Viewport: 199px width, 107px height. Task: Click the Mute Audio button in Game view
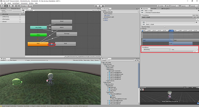(x=87, y=60)
